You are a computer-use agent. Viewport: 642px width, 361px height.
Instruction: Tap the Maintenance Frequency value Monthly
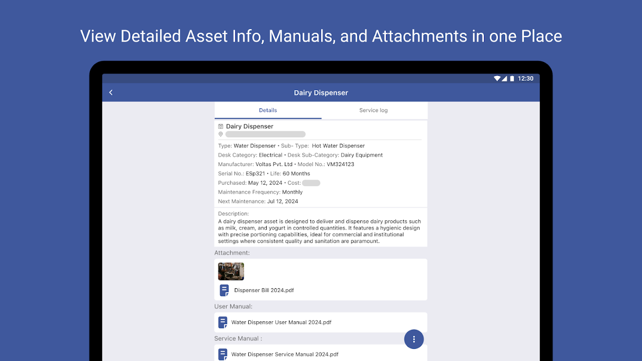click(x=292, y=192)
